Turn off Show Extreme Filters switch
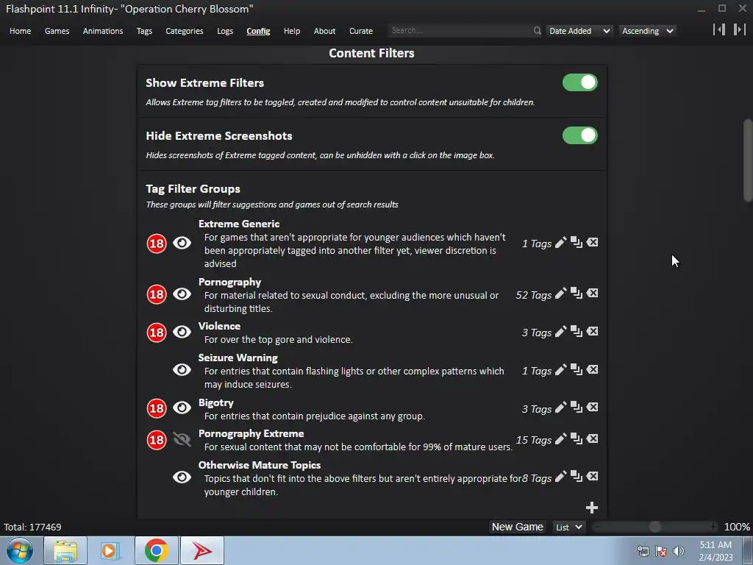This screenshot has height=565, width=753. click(x=579, y=82)
